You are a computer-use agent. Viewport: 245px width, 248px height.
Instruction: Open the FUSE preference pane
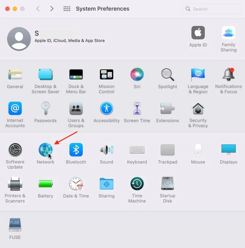[15, 225]
